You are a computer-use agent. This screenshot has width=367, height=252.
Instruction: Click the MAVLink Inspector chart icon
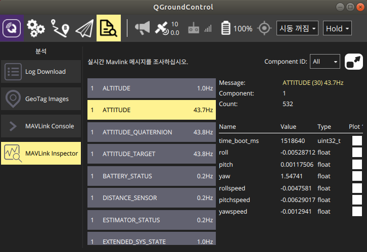tap(13, 154)
